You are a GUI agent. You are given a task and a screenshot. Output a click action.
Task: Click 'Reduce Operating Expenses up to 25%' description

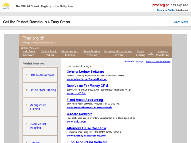(x=96, y=76)
